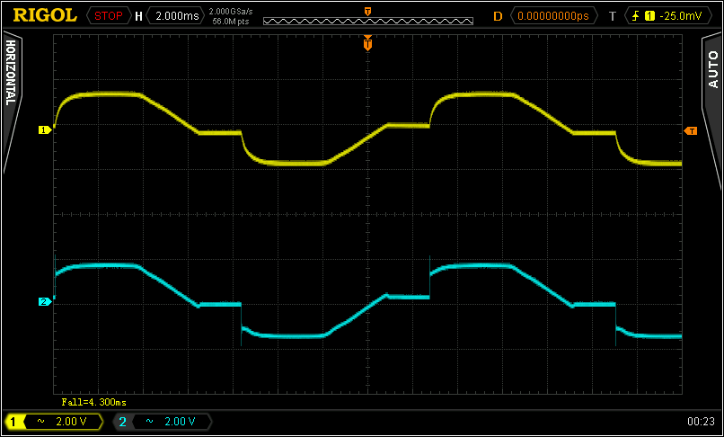Click the yellow channel 1 ground marker
This screenshot has height=437, width=724.
pyautogui.click(x=45, y=130)
